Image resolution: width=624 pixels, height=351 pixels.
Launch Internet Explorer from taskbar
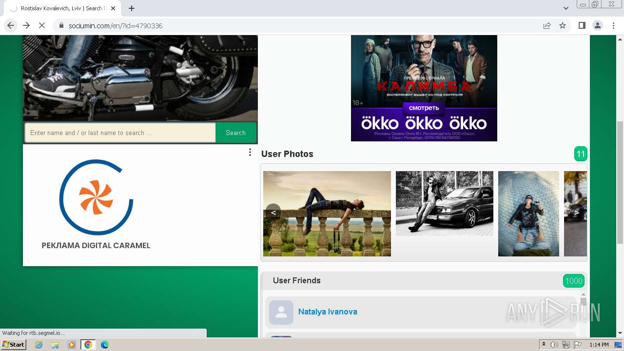(x=39, y=345)
